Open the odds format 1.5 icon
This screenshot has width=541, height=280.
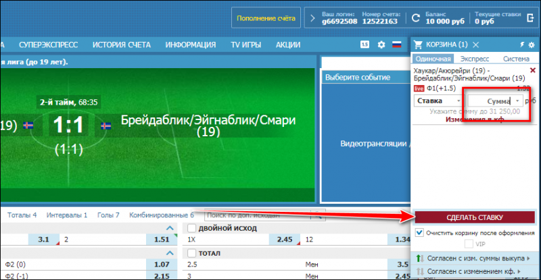[364, 45]
